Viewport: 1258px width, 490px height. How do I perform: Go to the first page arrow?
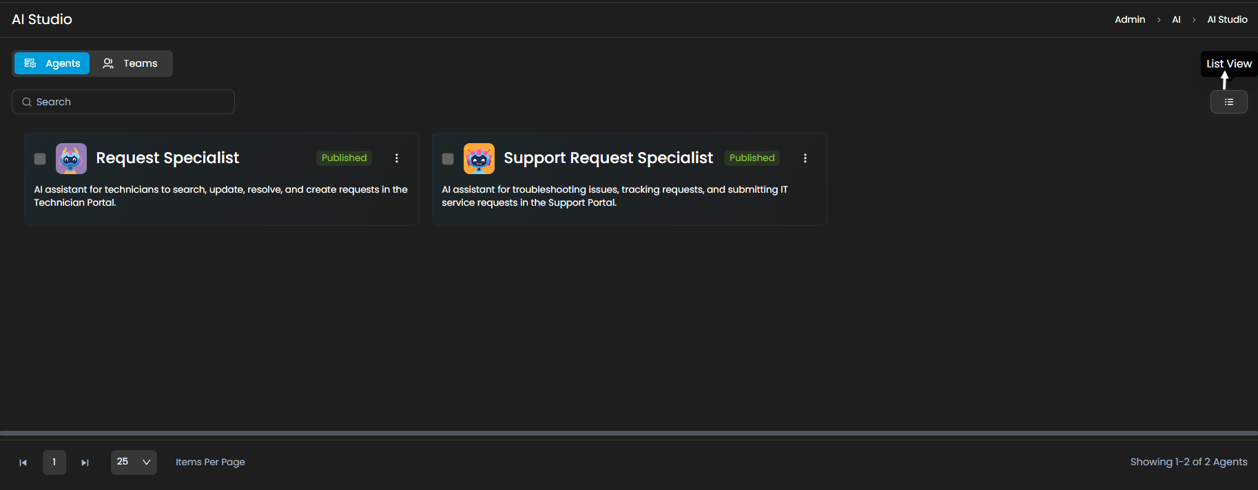point(23,462)
